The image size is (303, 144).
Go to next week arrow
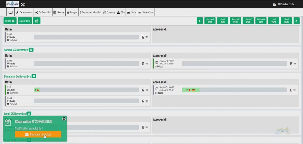(296, 21)
